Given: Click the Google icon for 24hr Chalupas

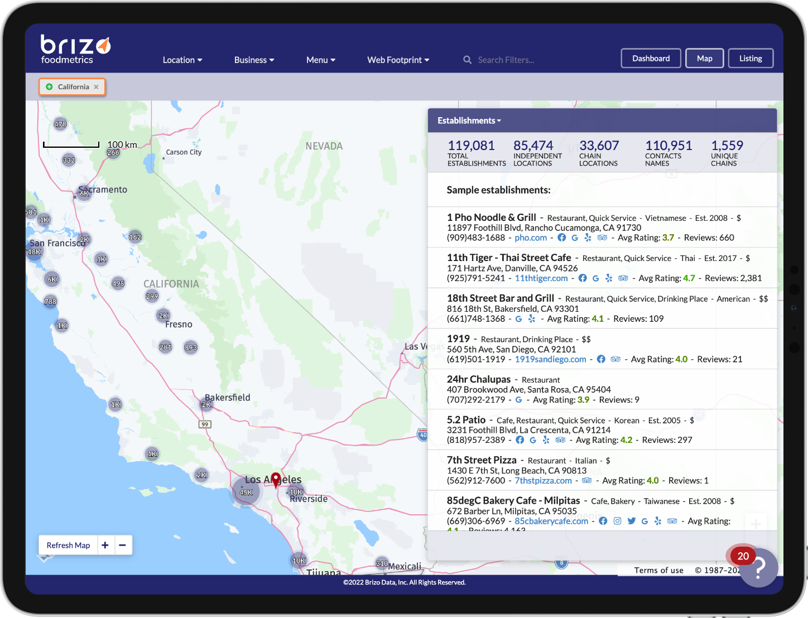Looking at the screenshot, I should click(518, 399).
